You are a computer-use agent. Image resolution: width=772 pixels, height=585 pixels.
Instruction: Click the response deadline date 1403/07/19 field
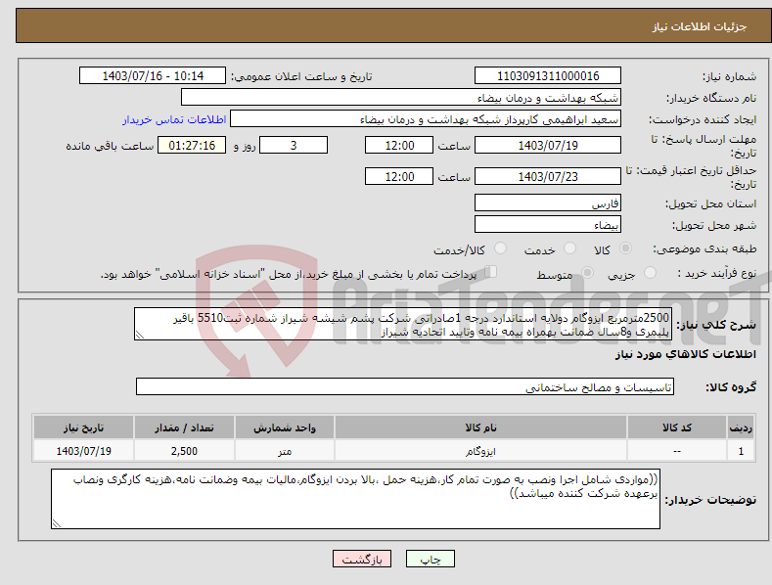tap(548, 145)
